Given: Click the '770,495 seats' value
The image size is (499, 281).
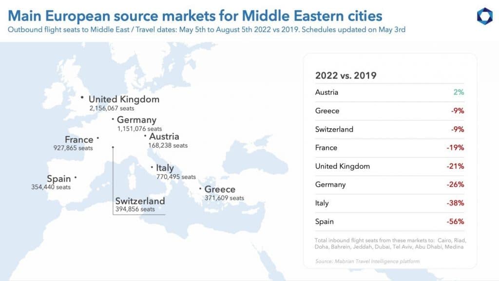Looking at the screenshot, I should 176,177.
